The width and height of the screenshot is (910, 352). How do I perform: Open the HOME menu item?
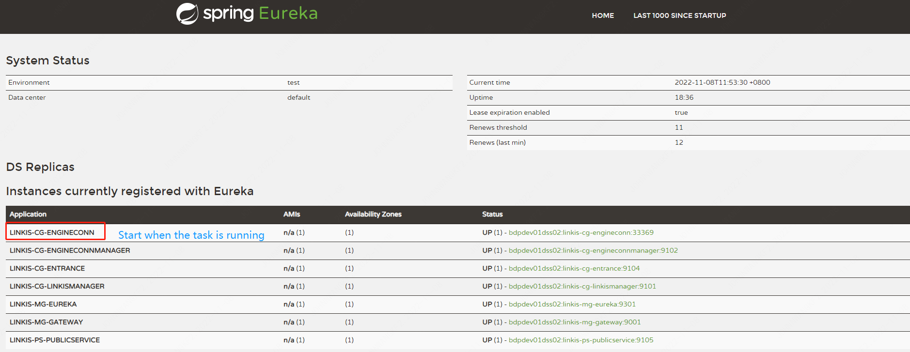click(602, 15)
